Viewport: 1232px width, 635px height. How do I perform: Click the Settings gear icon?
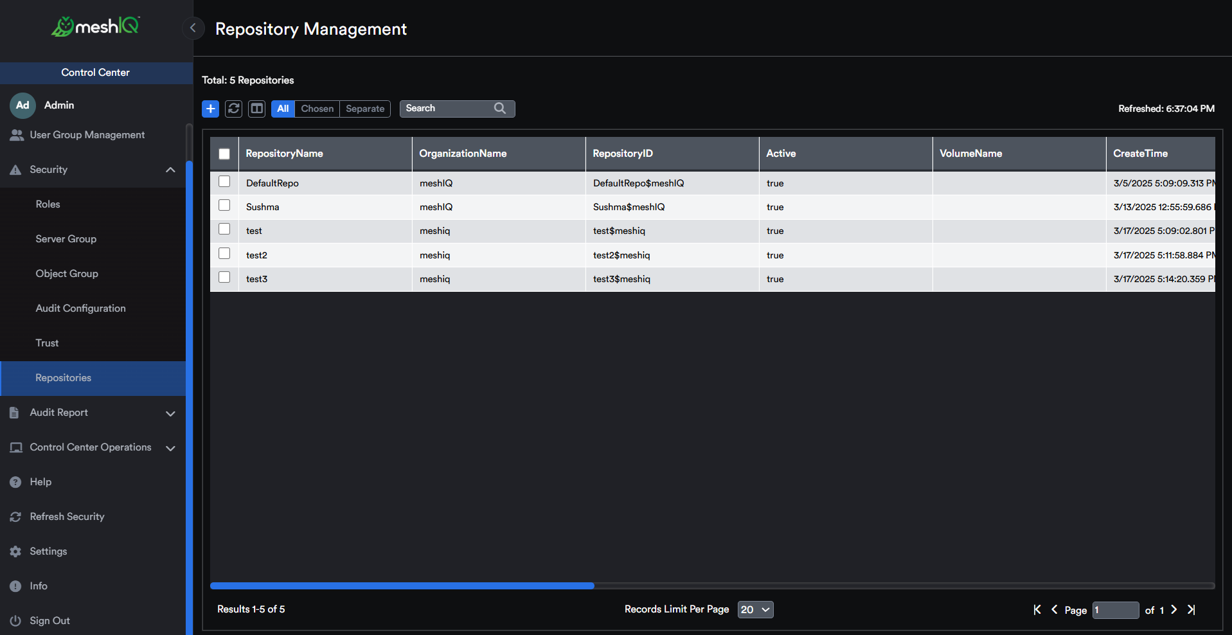point(15,551)
